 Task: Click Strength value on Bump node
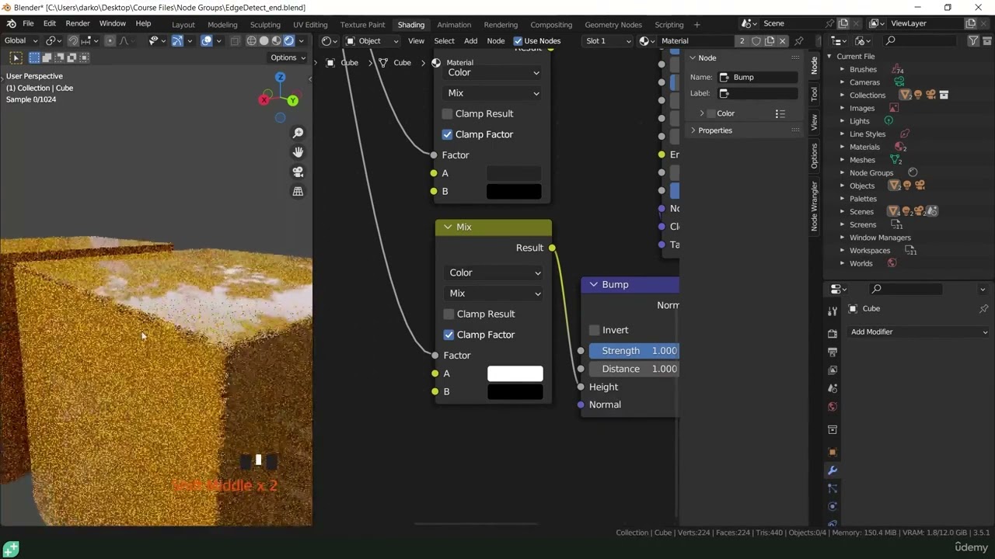[x=634, y=351]
